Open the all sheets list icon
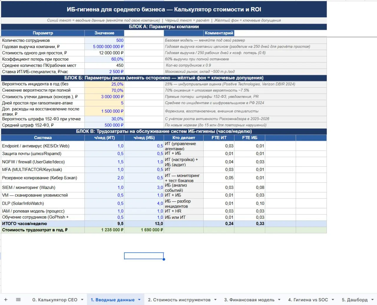Screen dimensions: 377x305 (x=18, y=300)
